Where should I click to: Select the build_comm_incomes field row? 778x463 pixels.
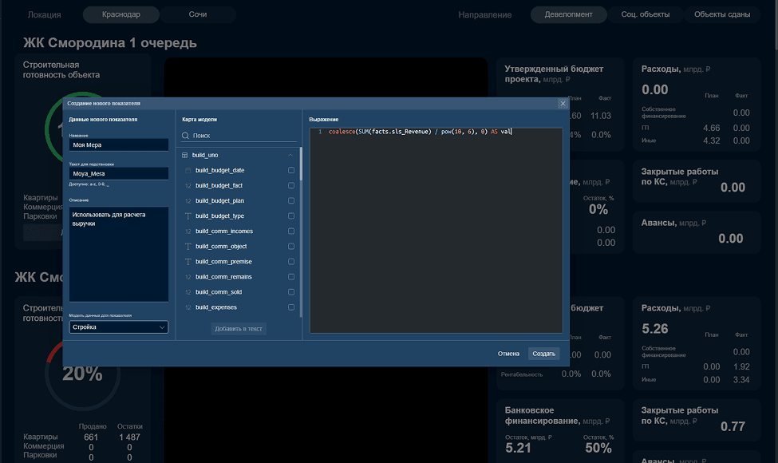click(239, 231)
